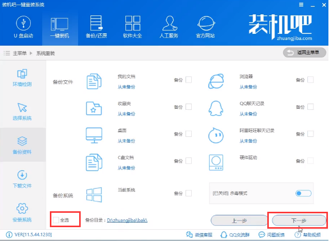Image resolution: width=331 pixels, height=241 pixels.
Task: Select the 备份/还原 toolbar icon
Action: [96, 27]
